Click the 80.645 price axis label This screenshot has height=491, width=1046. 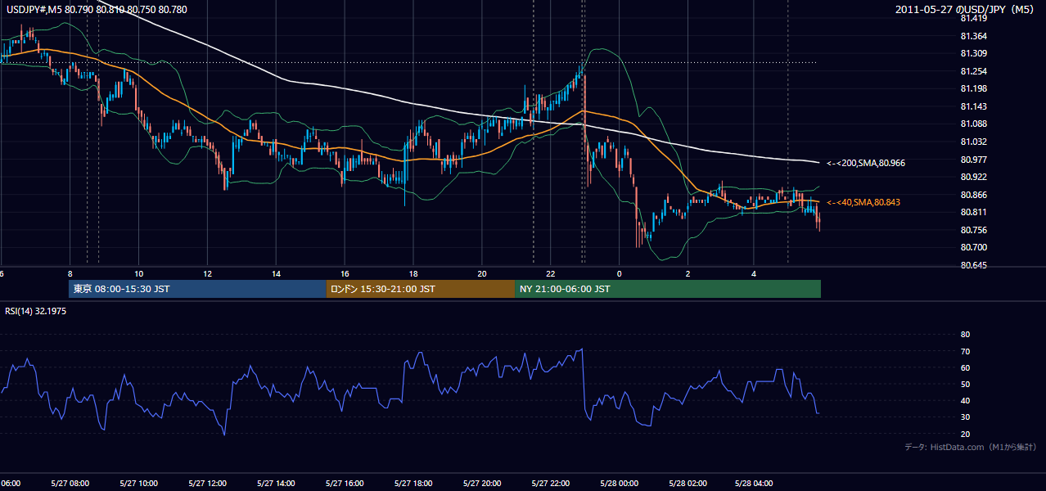[x=974, y=265]
